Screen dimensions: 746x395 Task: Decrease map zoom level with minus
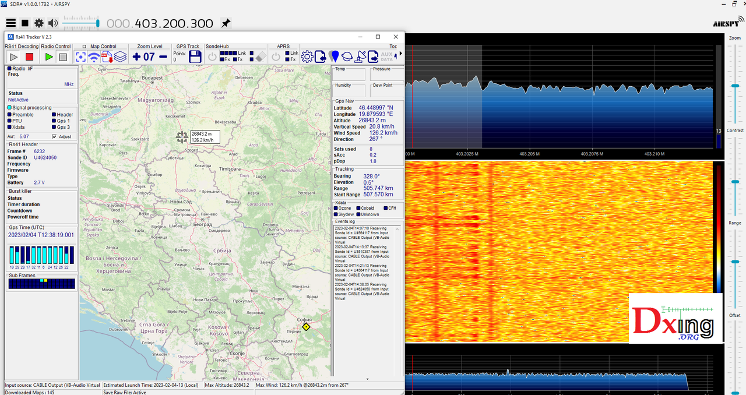(x=163, y=57)
